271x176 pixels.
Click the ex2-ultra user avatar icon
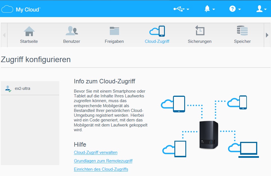click(8, 89)
